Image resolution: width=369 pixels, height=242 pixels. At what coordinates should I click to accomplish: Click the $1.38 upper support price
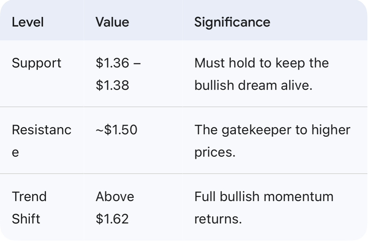(112, 85)
